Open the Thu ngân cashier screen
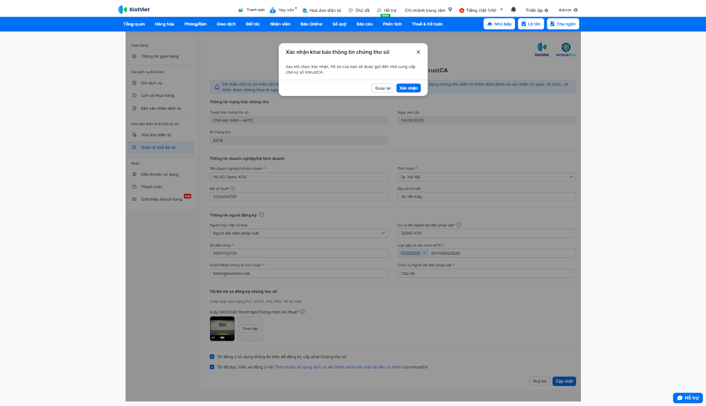706x406 pixels. pyautogui.click(x=563, y=24)
